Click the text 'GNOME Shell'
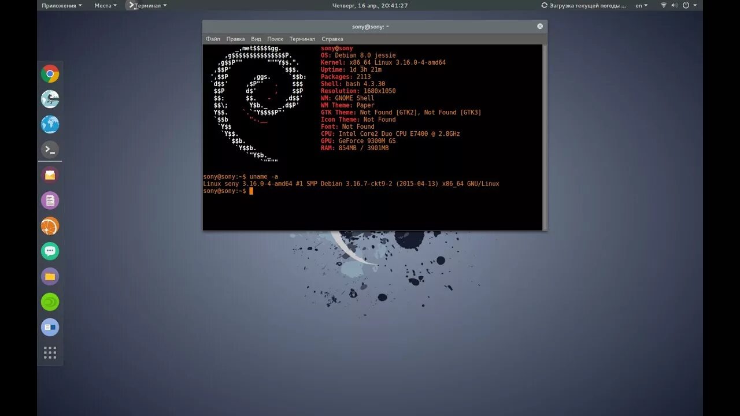 (x=354, y=98)
